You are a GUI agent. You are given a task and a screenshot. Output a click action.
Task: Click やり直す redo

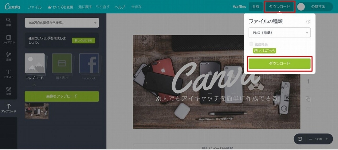pyautogui.click(x=103, y=7)
